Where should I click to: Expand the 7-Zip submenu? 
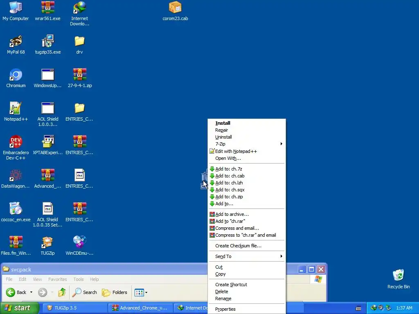point(247,144)
